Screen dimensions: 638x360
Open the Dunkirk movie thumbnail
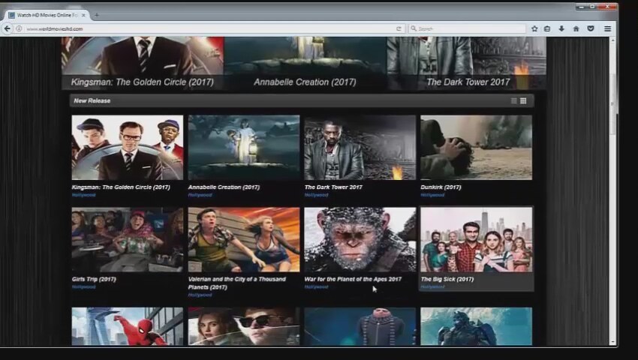(x=476, y=147)
